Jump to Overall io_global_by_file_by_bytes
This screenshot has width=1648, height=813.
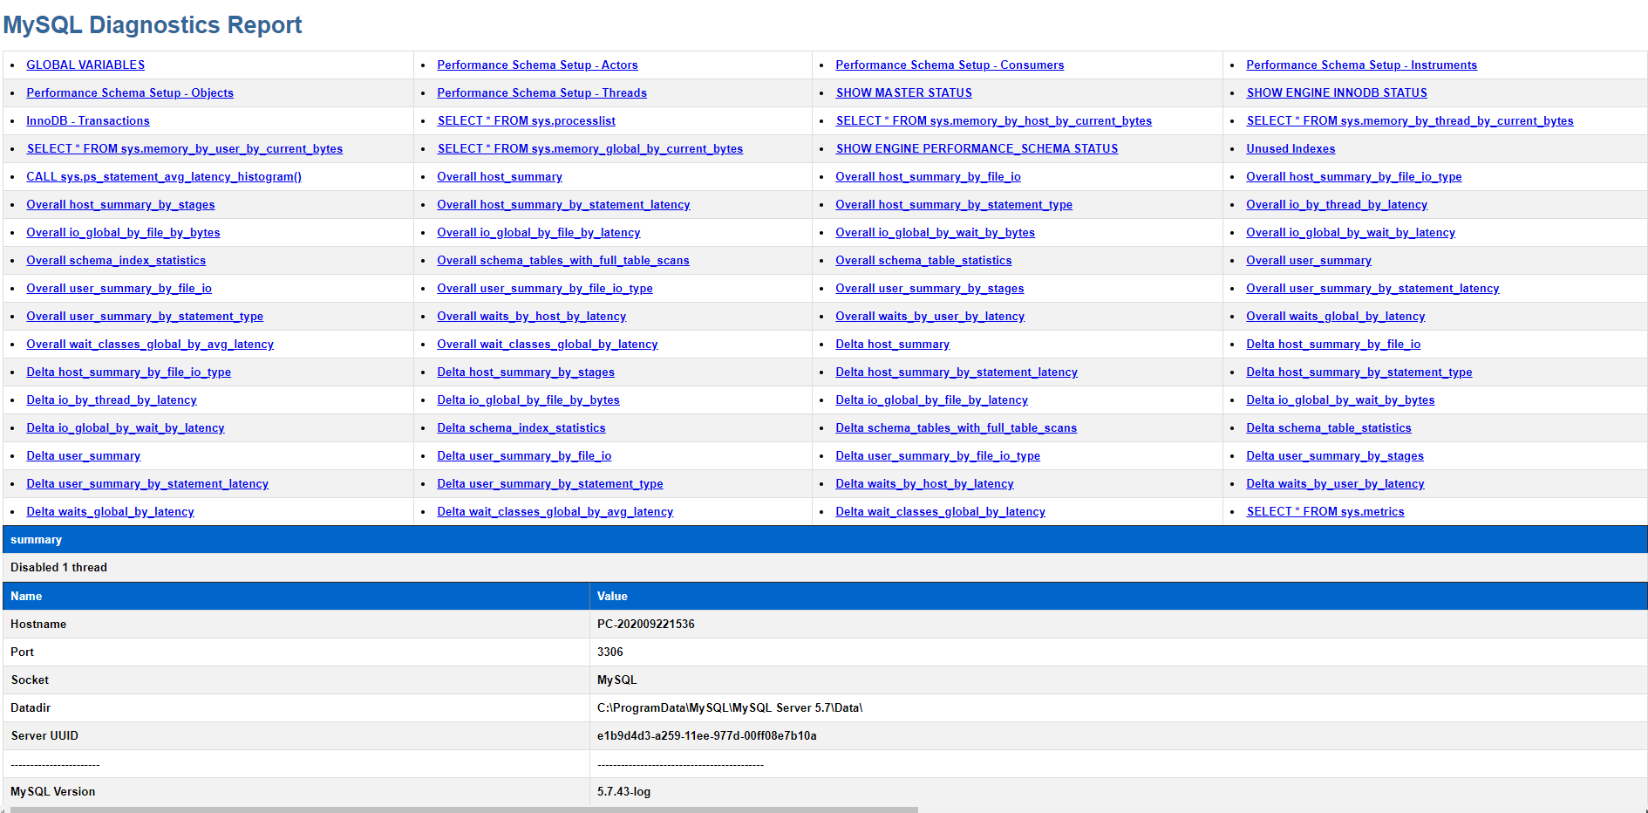click(x=123, y=233)
